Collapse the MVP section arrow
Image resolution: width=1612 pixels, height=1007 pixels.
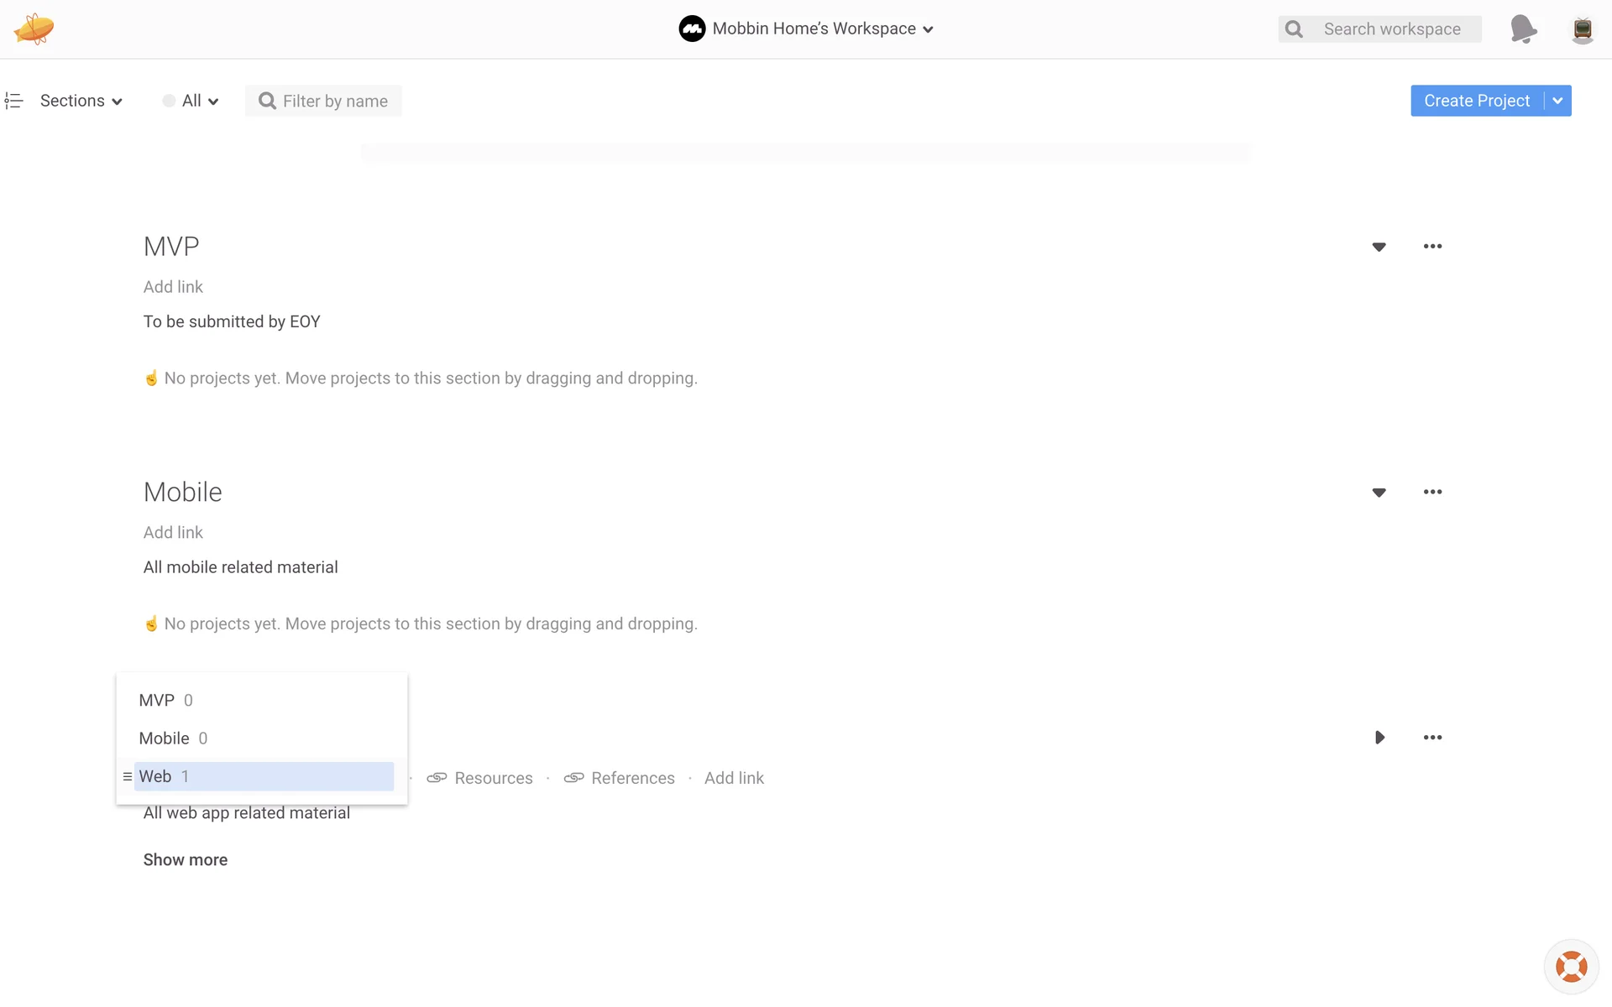[1379, 247]
